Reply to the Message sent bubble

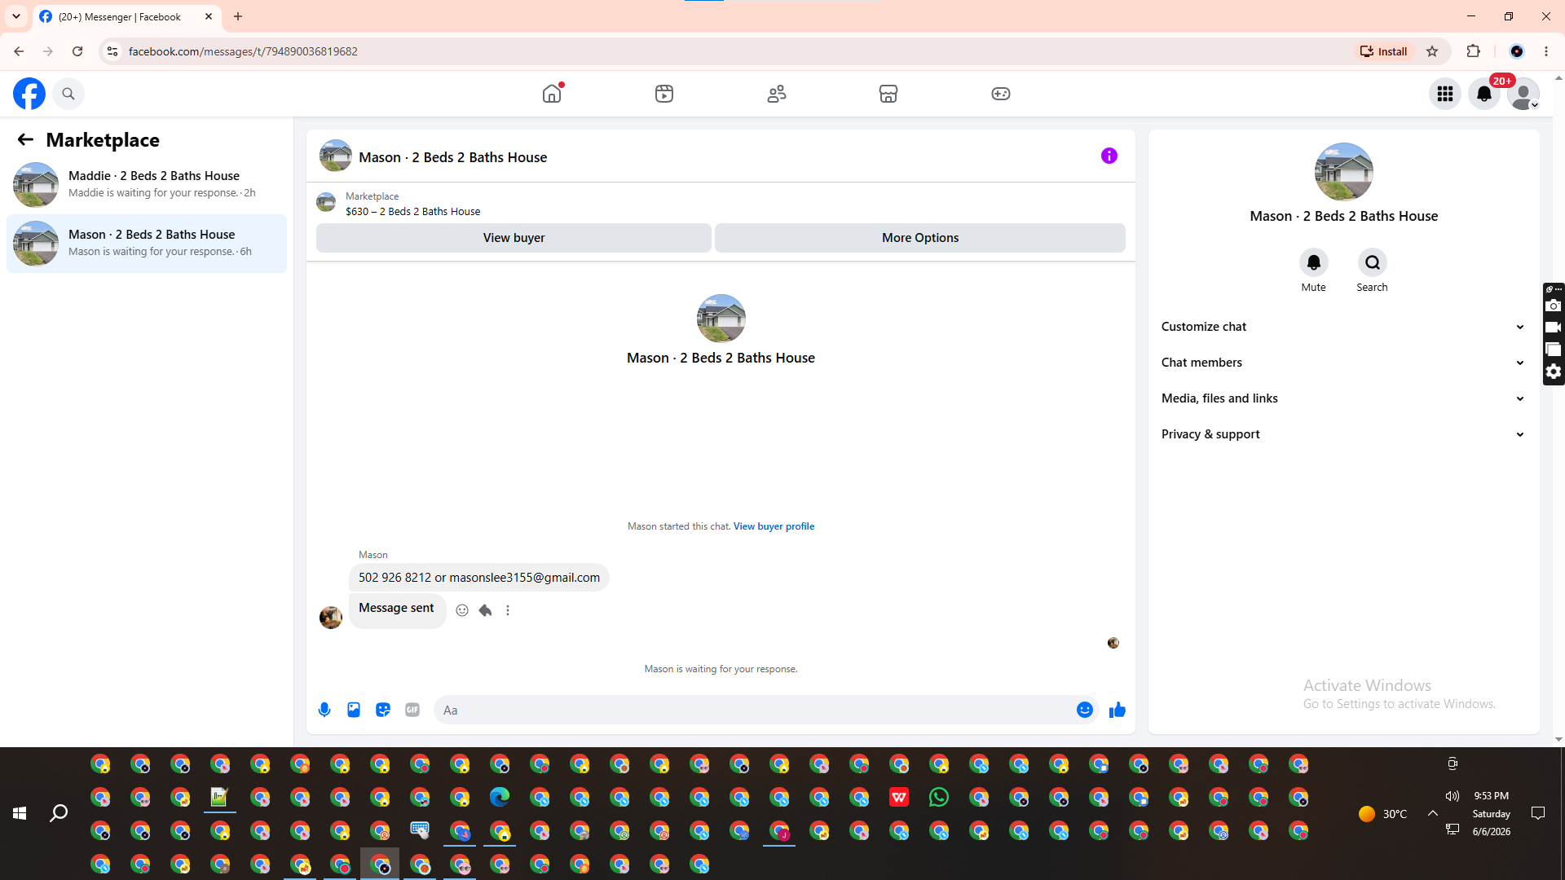coord(485,610)
